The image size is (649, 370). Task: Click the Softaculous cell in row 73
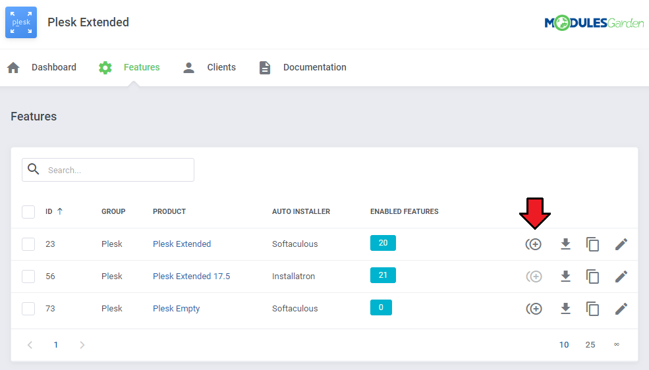tap(295, 308)
